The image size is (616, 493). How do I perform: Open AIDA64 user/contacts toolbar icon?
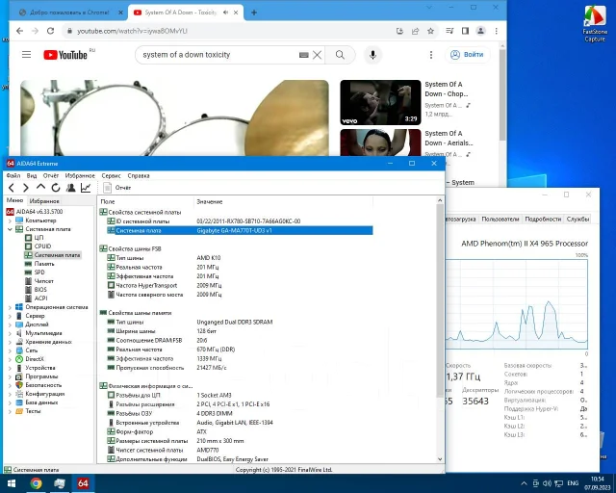tap(70, 188)
